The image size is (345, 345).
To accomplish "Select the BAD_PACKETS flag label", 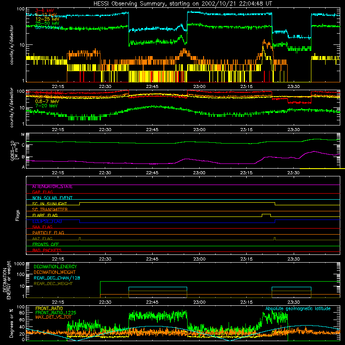I will [x=47, y=250].
